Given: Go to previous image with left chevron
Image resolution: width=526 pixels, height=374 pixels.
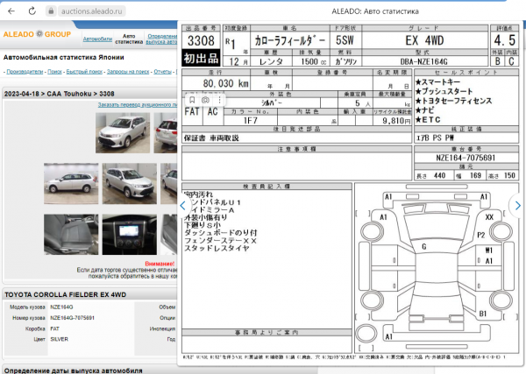Looking at the screenshot, I should pyautogui.click(x=183, y=206).
